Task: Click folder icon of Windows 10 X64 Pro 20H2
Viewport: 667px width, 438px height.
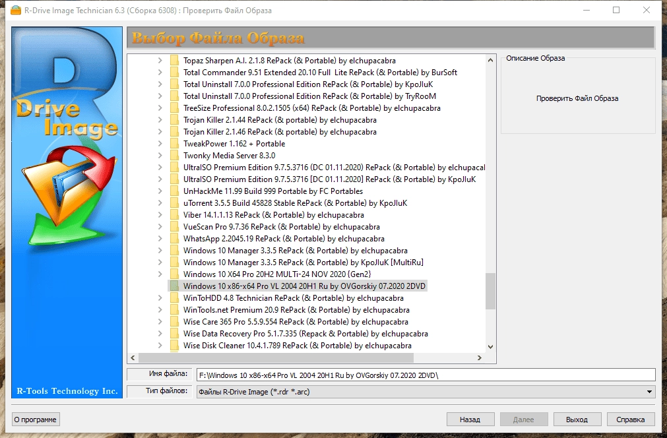Action: 174,274
